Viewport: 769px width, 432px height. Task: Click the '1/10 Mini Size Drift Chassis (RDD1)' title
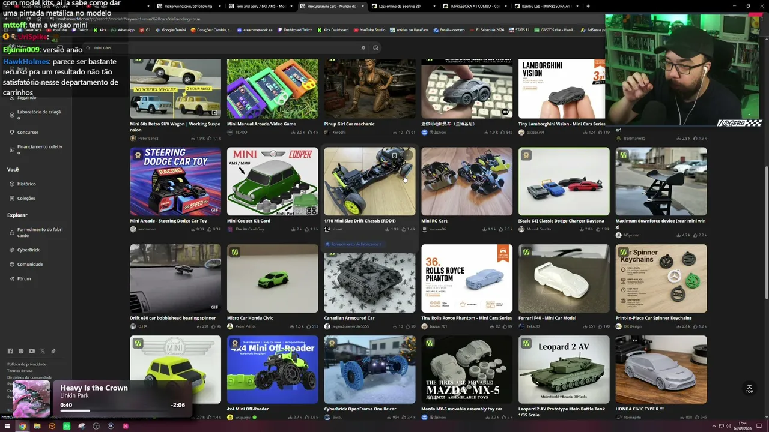[360, 221]
